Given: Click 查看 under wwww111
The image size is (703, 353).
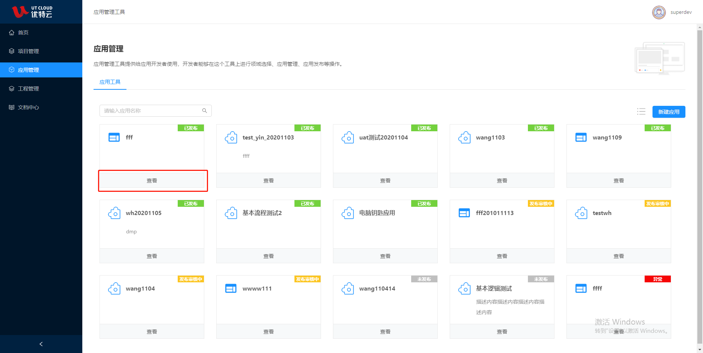Looking at the screenshot, I should pos(269,332).
